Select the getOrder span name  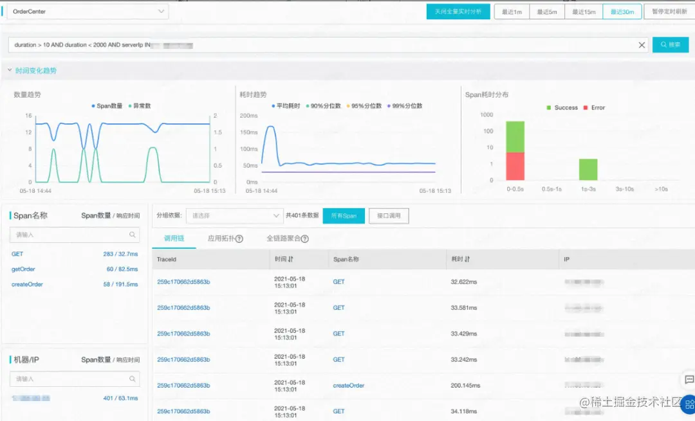pyautogui.click(x=23, y=269)
